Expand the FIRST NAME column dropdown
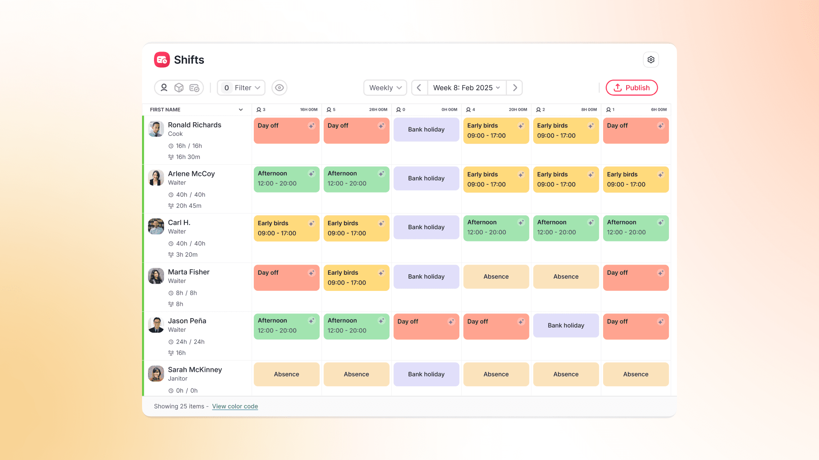Screen dimensions: 819x460 (x=240, y=109)
